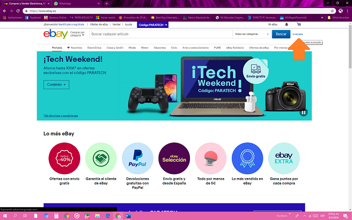
Task: Open Word from the taskbar
Action: pos(128,216)
